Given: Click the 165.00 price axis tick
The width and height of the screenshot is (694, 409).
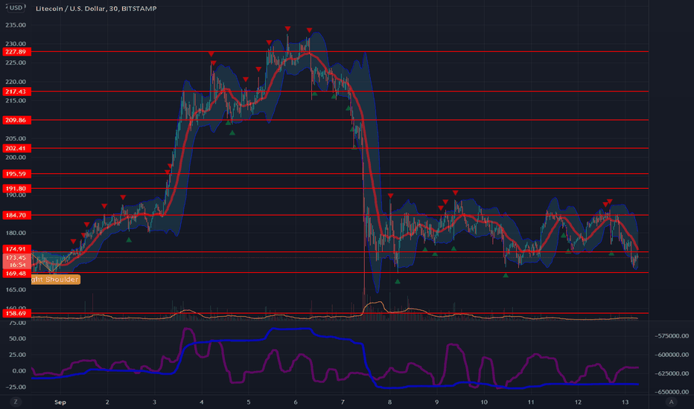Looking at the screenshot, I should point(16,289).
